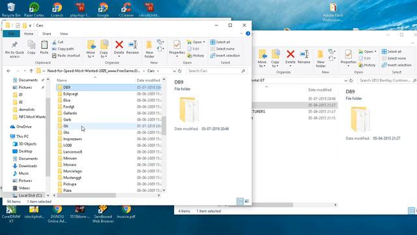Open Invoice.pdf on the desktop
This screenshot has width=417, height=235.
[x=126, y=211]
